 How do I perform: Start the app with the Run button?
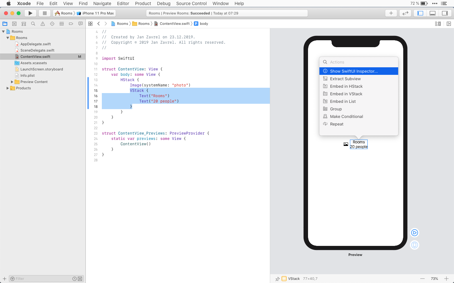(x=30, y=13)
